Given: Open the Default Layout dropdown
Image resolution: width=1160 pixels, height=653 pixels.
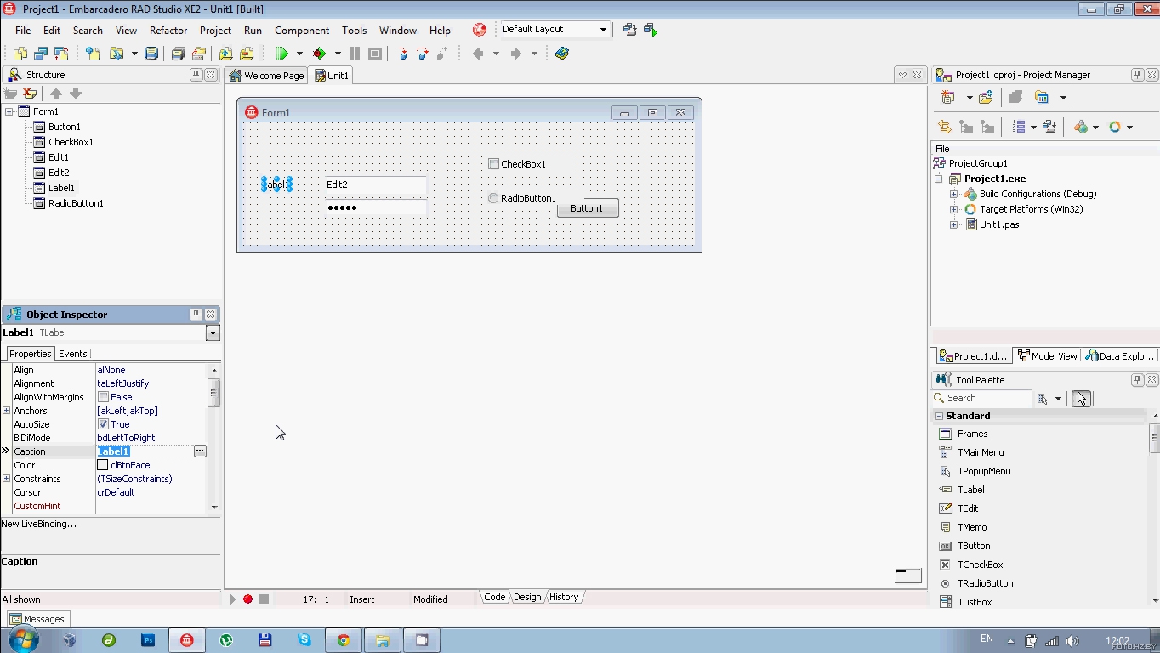Looking at the screenshot, I should tap(603, 29).
